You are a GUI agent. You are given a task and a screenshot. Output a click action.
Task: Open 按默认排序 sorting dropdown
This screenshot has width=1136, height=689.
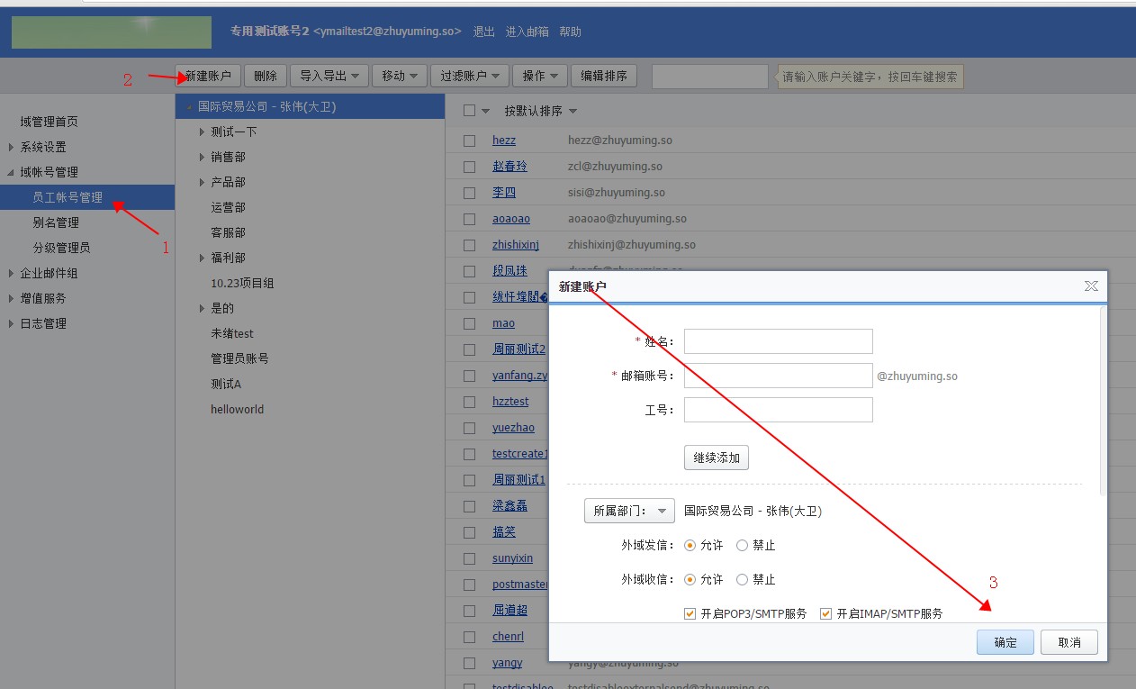[540, 111]
